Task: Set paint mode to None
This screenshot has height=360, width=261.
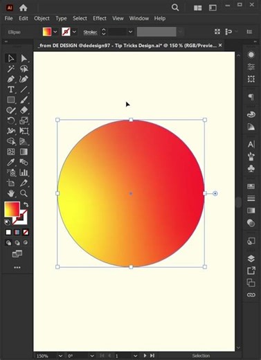Action: pyautogui.click(x=26, y=232)
